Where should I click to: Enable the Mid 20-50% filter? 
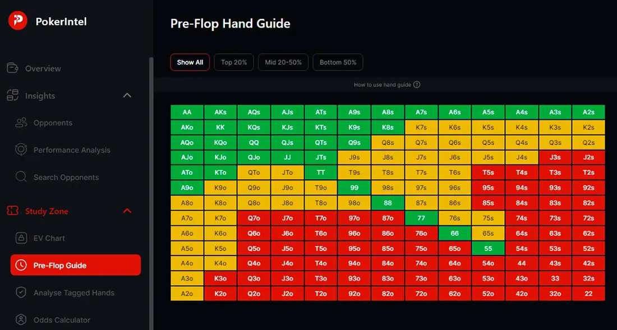pyautogui.click(x=283, y=62)
